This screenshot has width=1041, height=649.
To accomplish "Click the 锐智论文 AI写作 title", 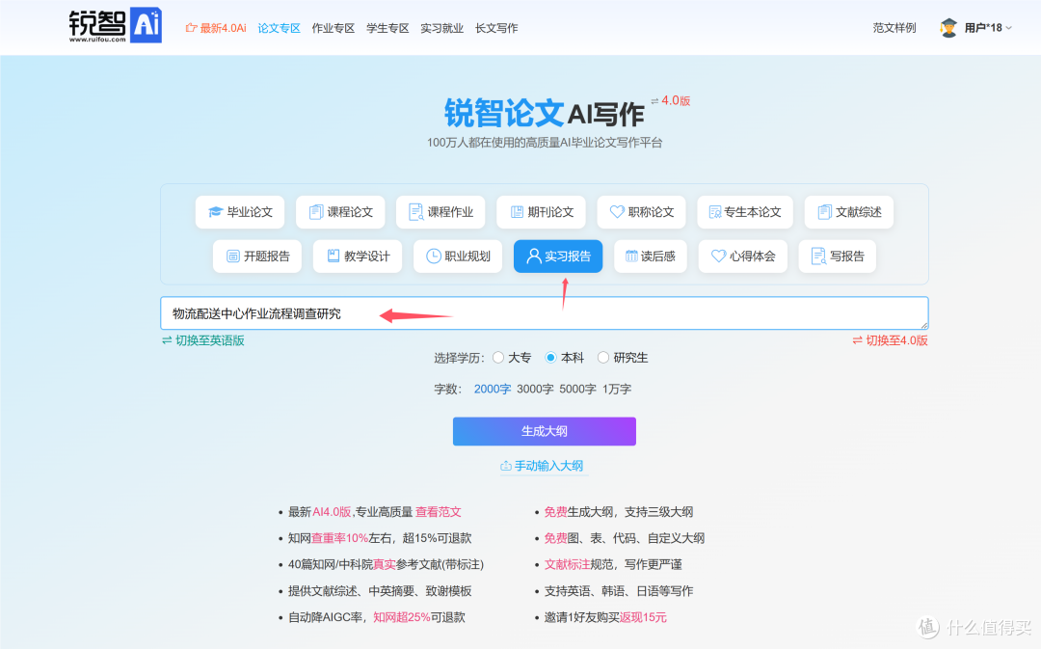I will [545, 113].
